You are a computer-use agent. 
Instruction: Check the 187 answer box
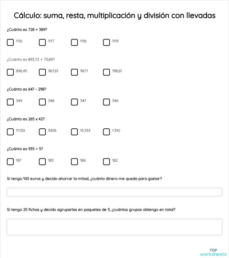(x=10, y=161)
